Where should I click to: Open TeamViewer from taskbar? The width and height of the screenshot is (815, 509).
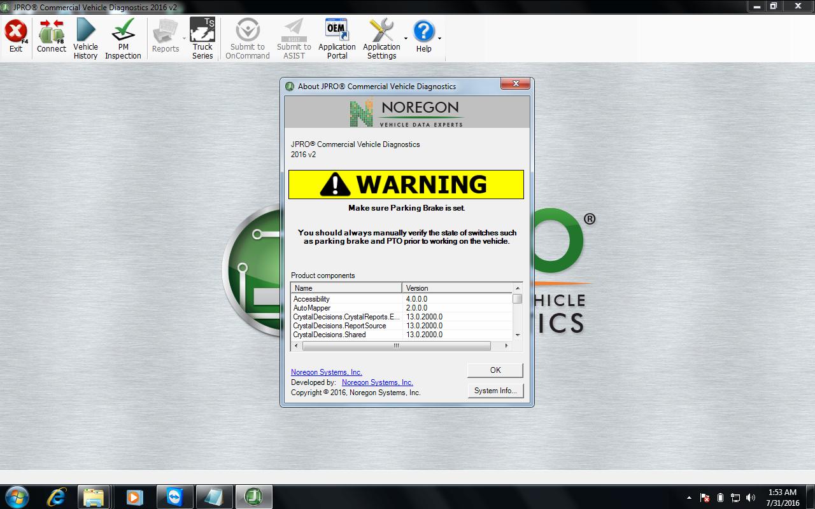pyautogui.click(x=174, y=497)
